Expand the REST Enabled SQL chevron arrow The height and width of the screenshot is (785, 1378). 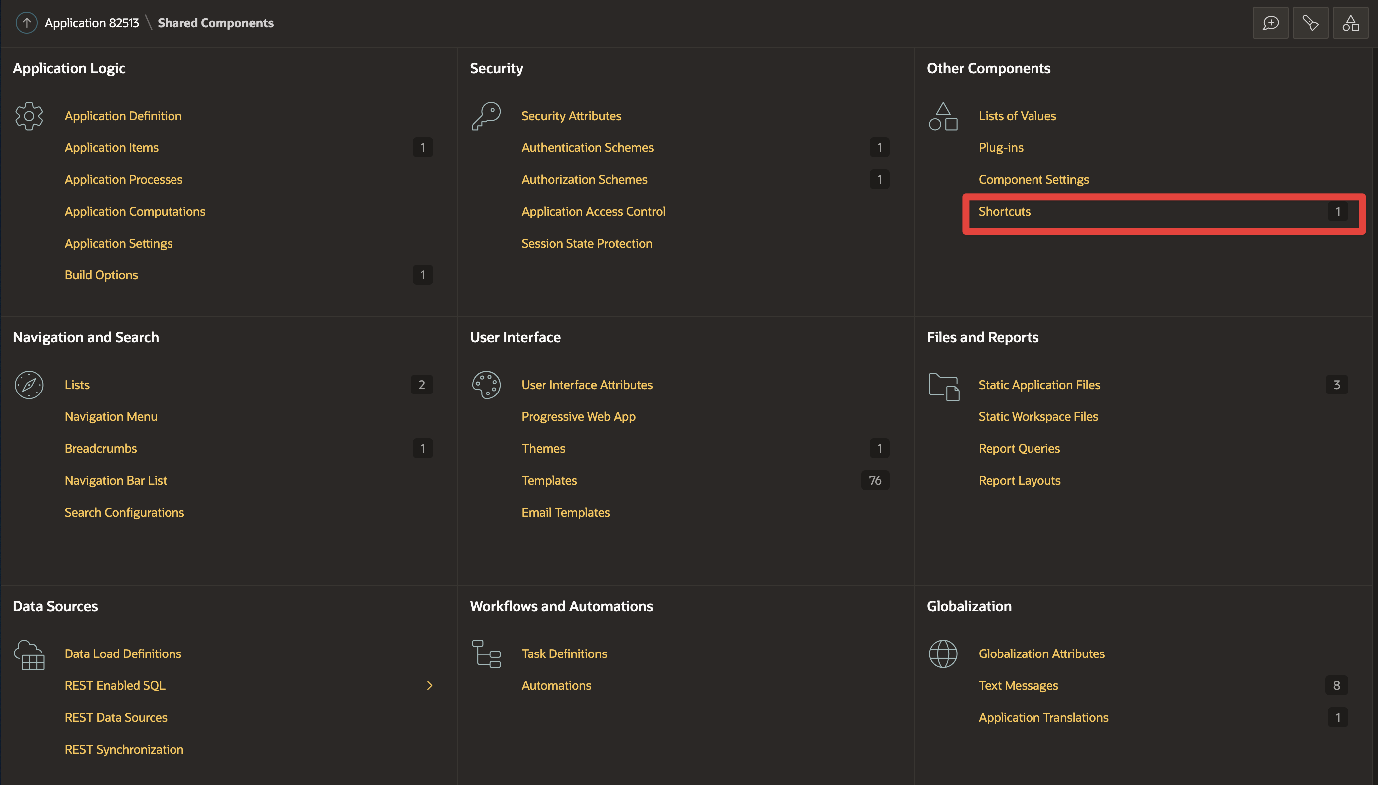click(x=429, y=686)
